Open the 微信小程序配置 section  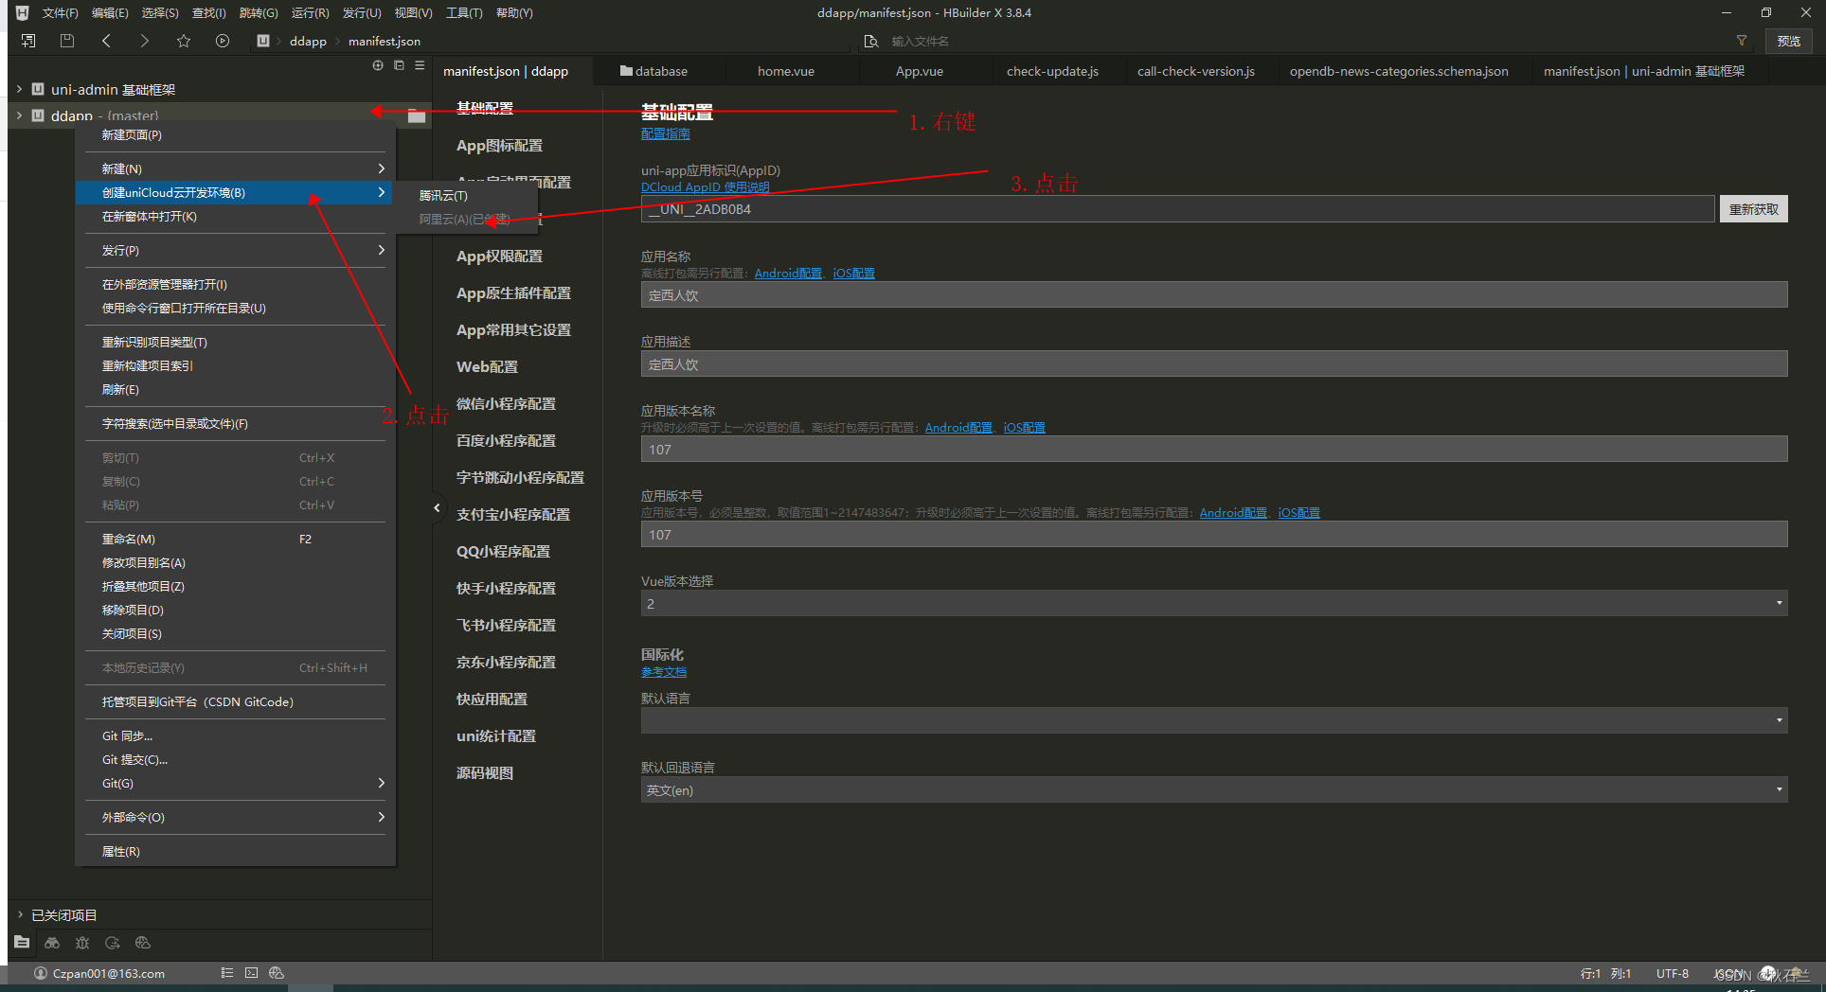(x=506, y=403)
